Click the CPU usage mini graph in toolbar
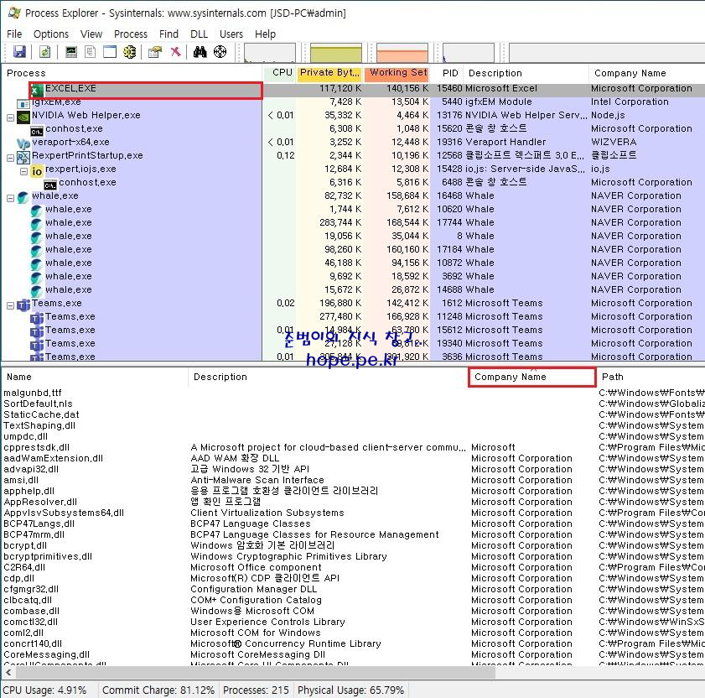This screenshot has width=705, height=698. click(x=270, y=53)
